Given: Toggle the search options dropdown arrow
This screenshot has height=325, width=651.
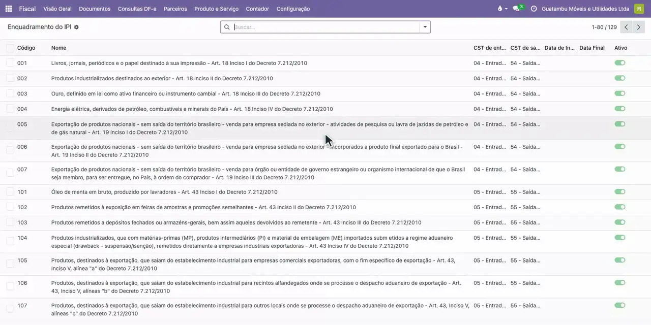Looking at the screenshot, I should tap(425, 27).
